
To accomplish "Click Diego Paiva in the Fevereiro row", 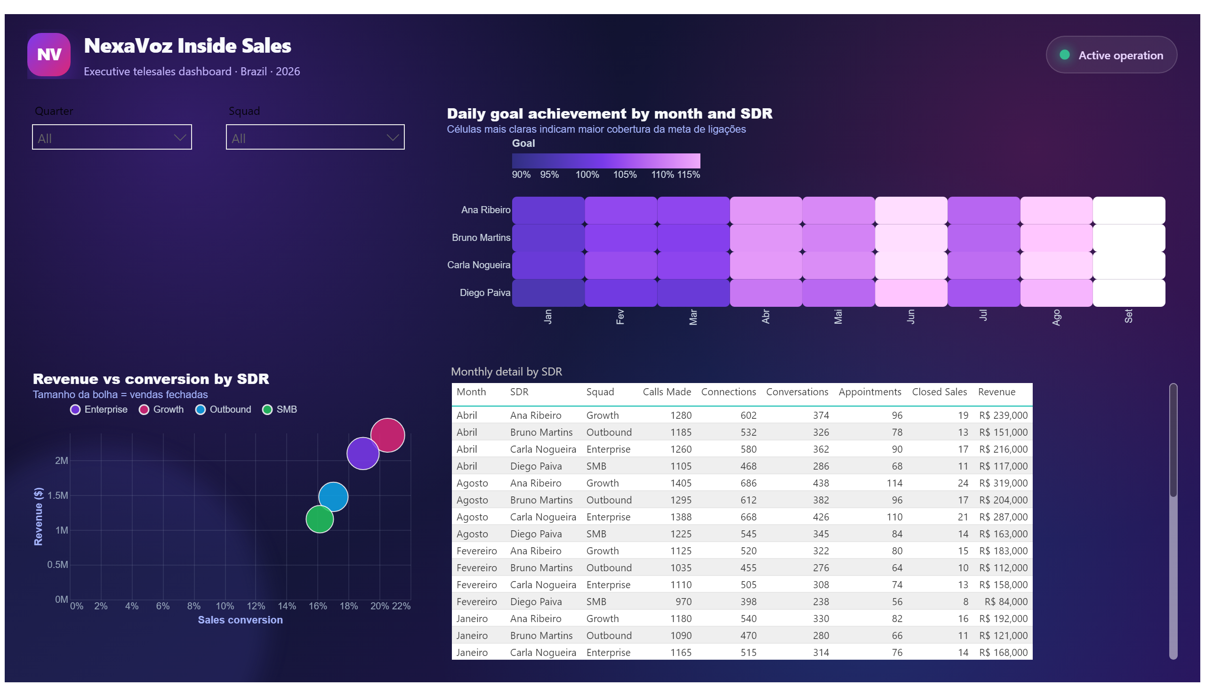I will pos(536,602).
